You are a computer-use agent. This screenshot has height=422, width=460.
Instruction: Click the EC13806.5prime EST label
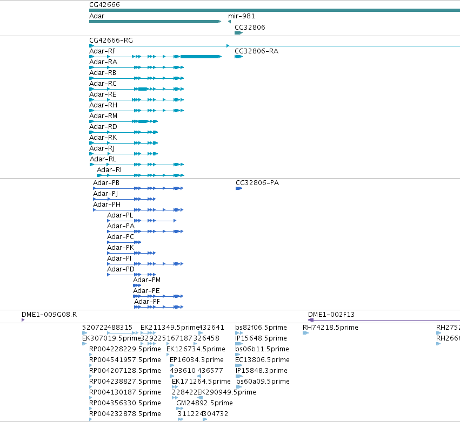(263, 360)
